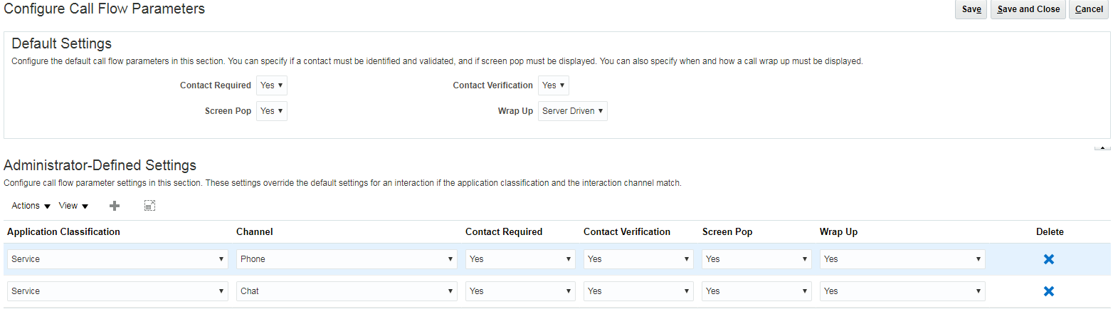The height and width of the screenshot is (324, 1113).
Task: Cancel the call flow configuration
Action: tap(1089, 9)
